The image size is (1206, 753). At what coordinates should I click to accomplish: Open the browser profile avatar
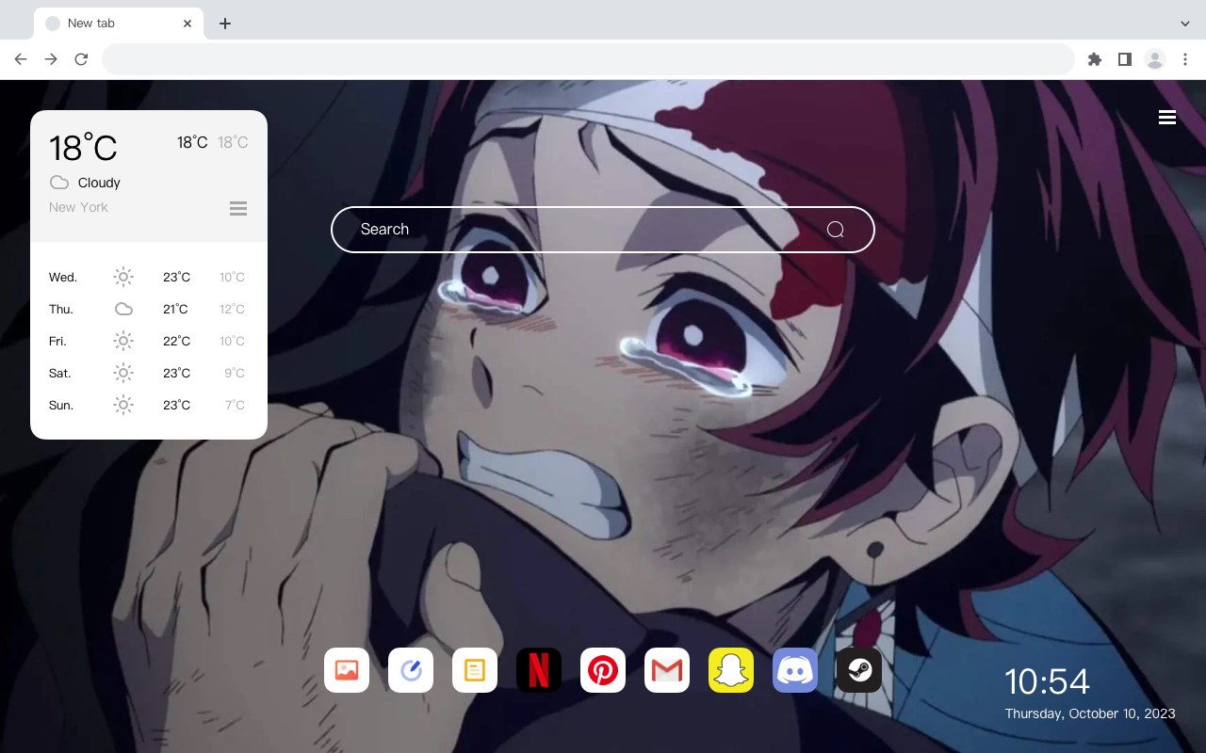point(1155,59)
